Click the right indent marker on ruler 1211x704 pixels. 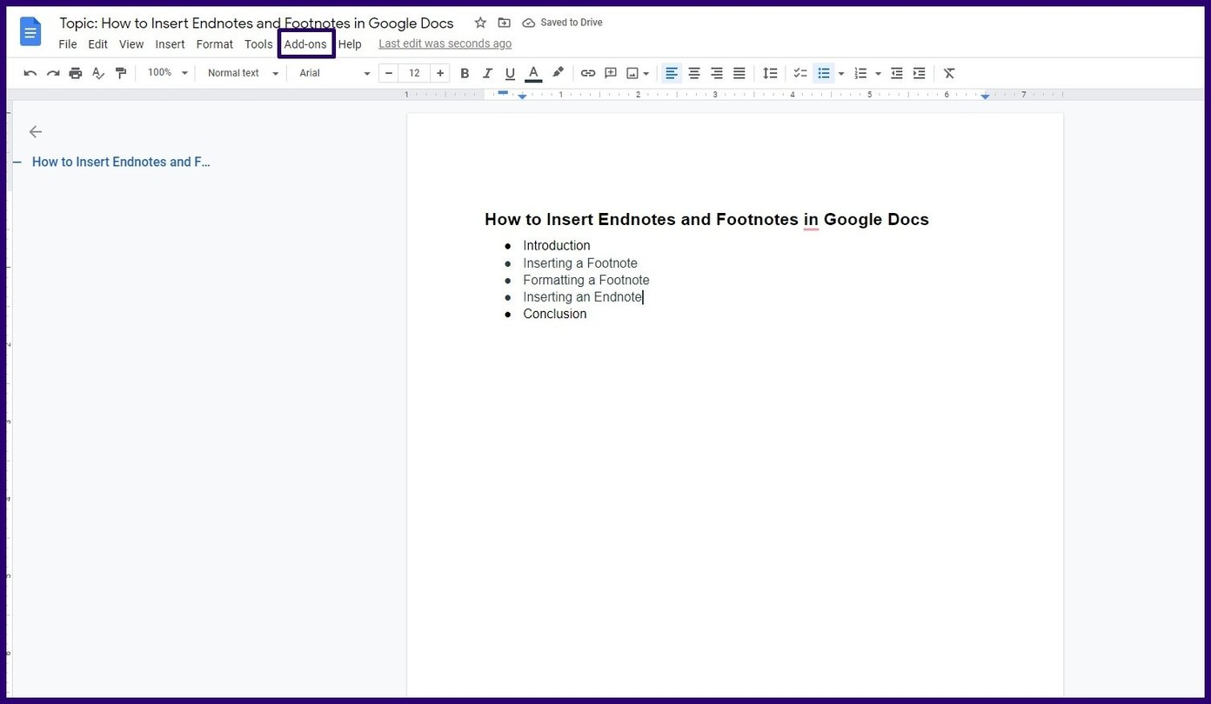tap(985, 96)
